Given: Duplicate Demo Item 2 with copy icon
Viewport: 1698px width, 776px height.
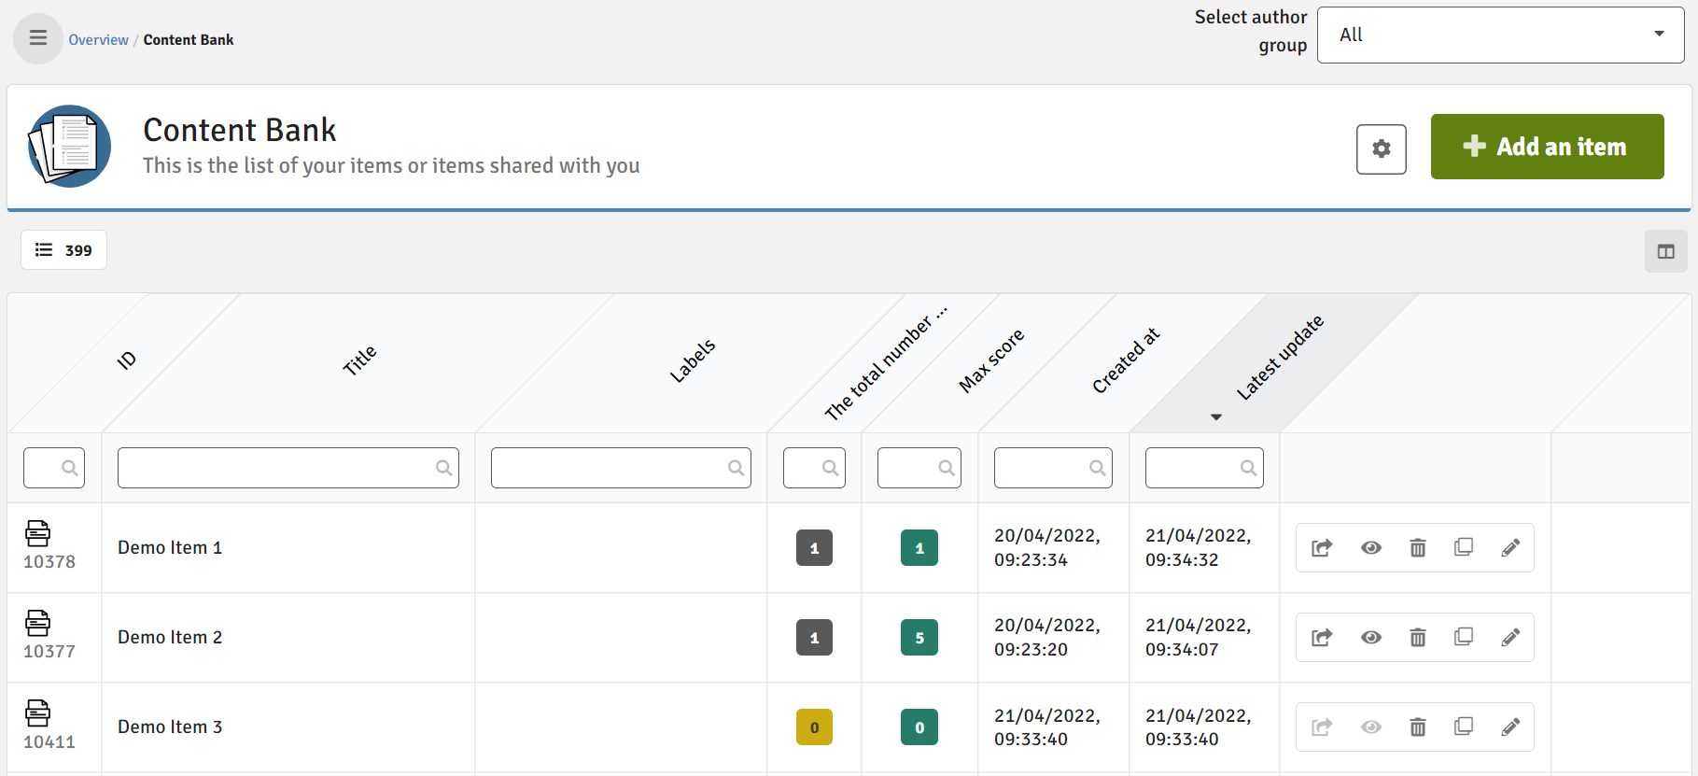Looking at the screenshot, I should click(x=1464, y=637).
